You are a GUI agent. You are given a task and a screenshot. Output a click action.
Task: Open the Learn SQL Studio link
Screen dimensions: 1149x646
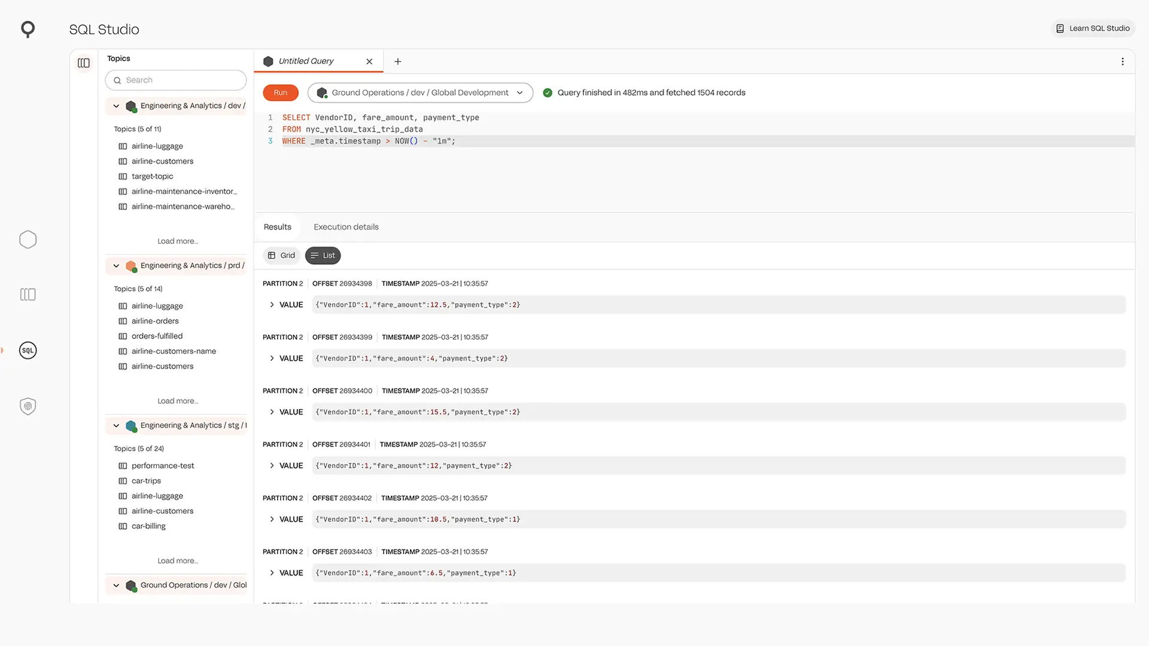(x=1093, y=29)
